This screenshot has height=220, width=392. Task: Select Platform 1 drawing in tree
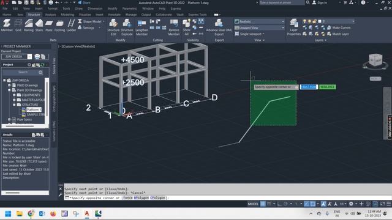[x=34, y=109]
